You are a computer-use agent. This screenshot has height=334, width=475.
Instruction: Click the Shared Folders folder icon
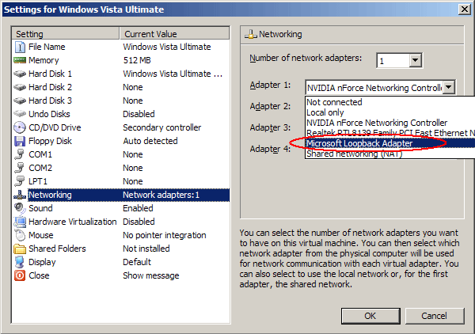[x=20, y=249]
